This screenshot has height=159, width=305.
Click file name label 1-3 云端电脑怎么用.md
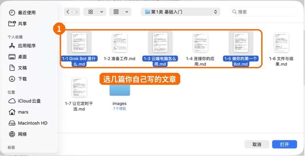(x=160, y=61)
